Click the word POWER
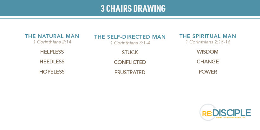 tap(208, 72)
